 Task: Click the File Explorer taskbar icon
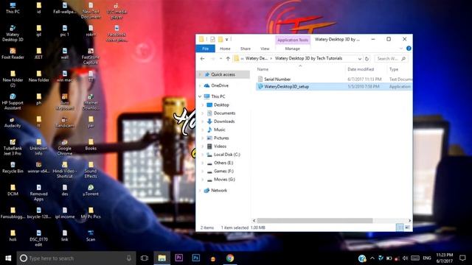tap(162, 258)
